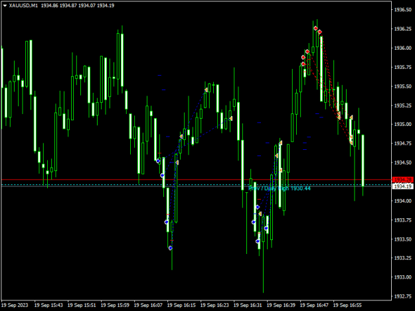415x311 pixels.
Task: Click the 1935.00 price axis label
Action: [x=403, y=124]
